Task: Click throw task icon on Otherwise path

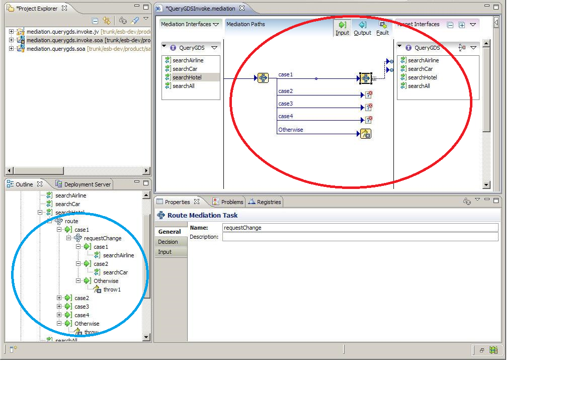Action: (366, 134)
